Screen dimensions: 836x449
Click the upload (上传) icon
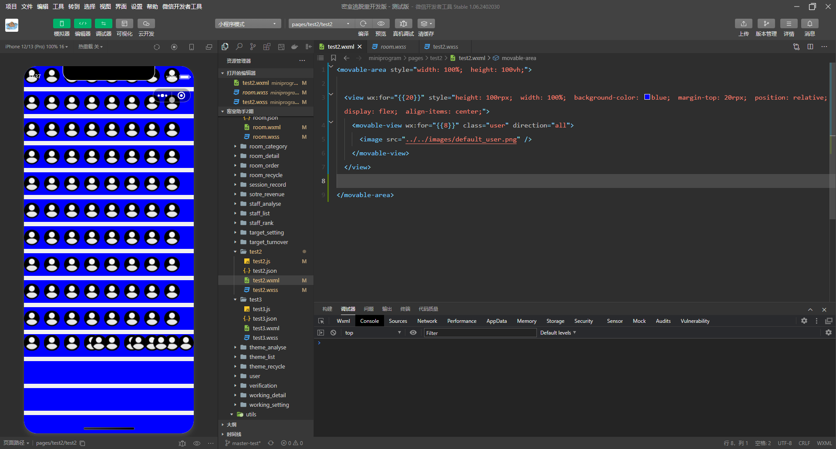tap(743, 23)
